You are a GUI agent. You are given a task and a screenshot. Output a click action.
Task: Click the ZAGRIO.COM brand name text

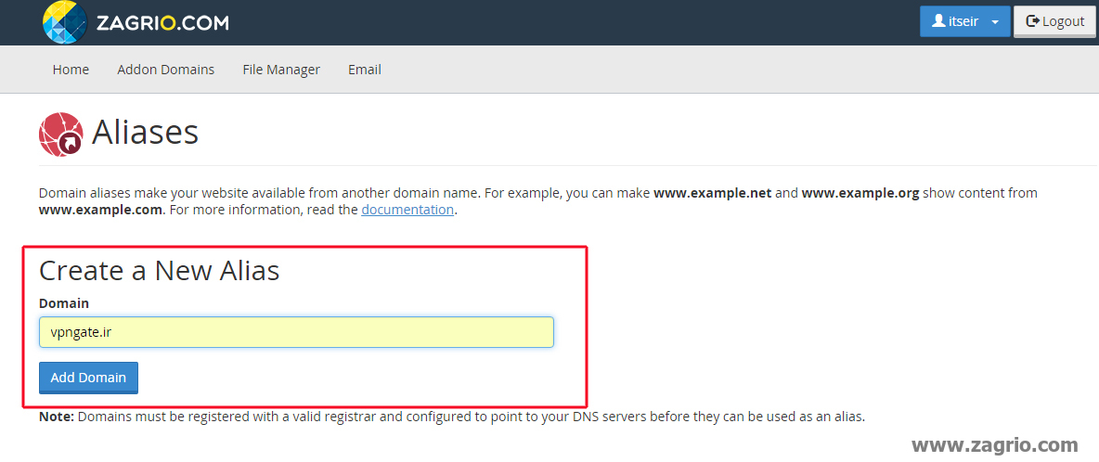162,23
